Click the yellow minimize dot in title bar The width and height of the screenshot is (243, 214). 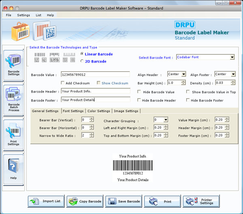coord(11,8)
